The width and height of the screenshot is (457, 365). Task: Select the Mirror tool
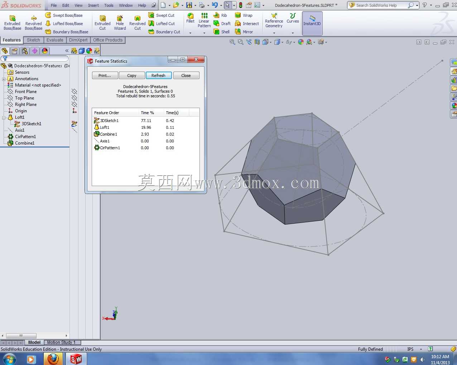244,32
